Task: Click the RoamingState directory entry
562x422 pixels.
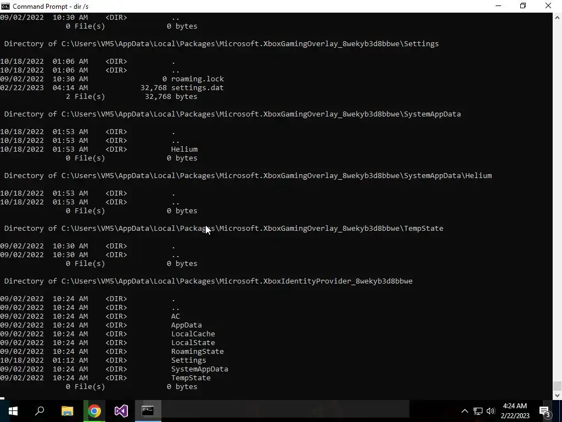Action: click(x=198, y=351)
